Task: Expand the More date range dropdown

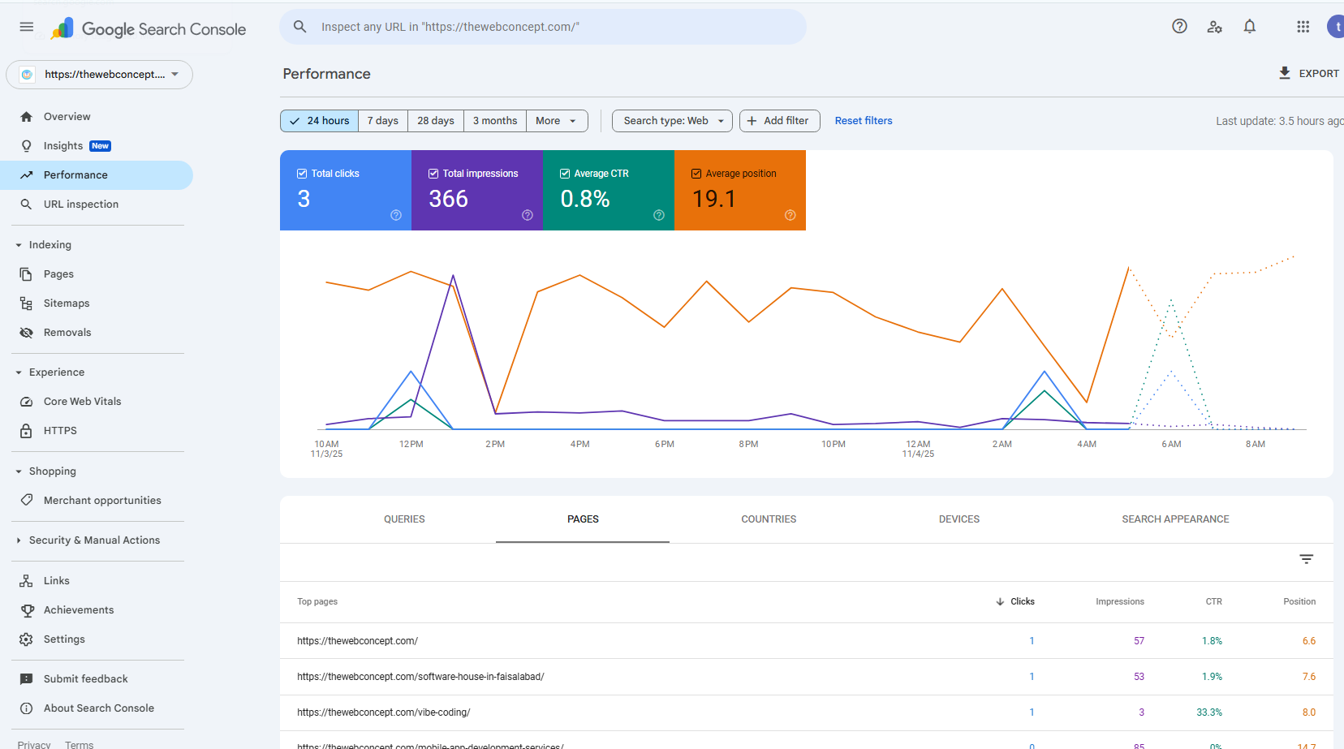Action: tap(557, 121)
